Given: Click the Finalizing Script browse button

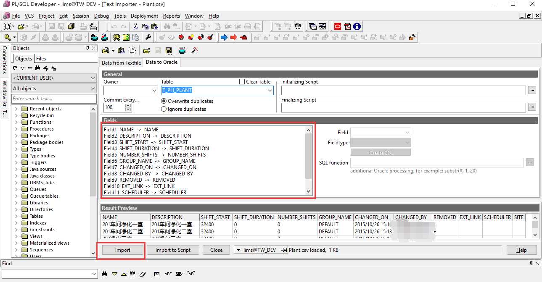Looking at the screenshot, I should pyautogui.click(x=532, y=108).
